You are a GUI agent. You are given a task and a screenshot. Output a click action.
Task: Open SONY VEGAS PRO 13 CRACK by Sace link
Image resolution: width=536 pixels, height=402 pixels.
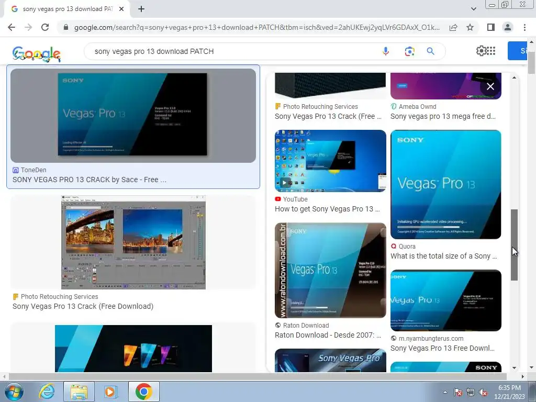[x=89, y=180]
